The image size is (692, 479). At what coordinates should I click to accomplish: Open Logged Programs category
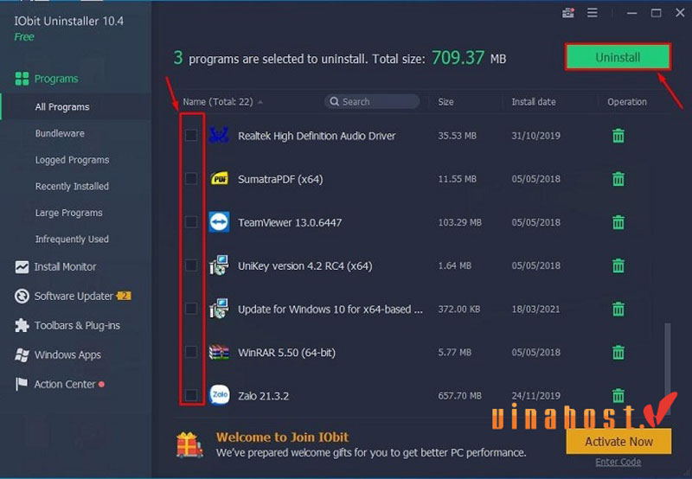pyautogui.click(x=72, y=160)
